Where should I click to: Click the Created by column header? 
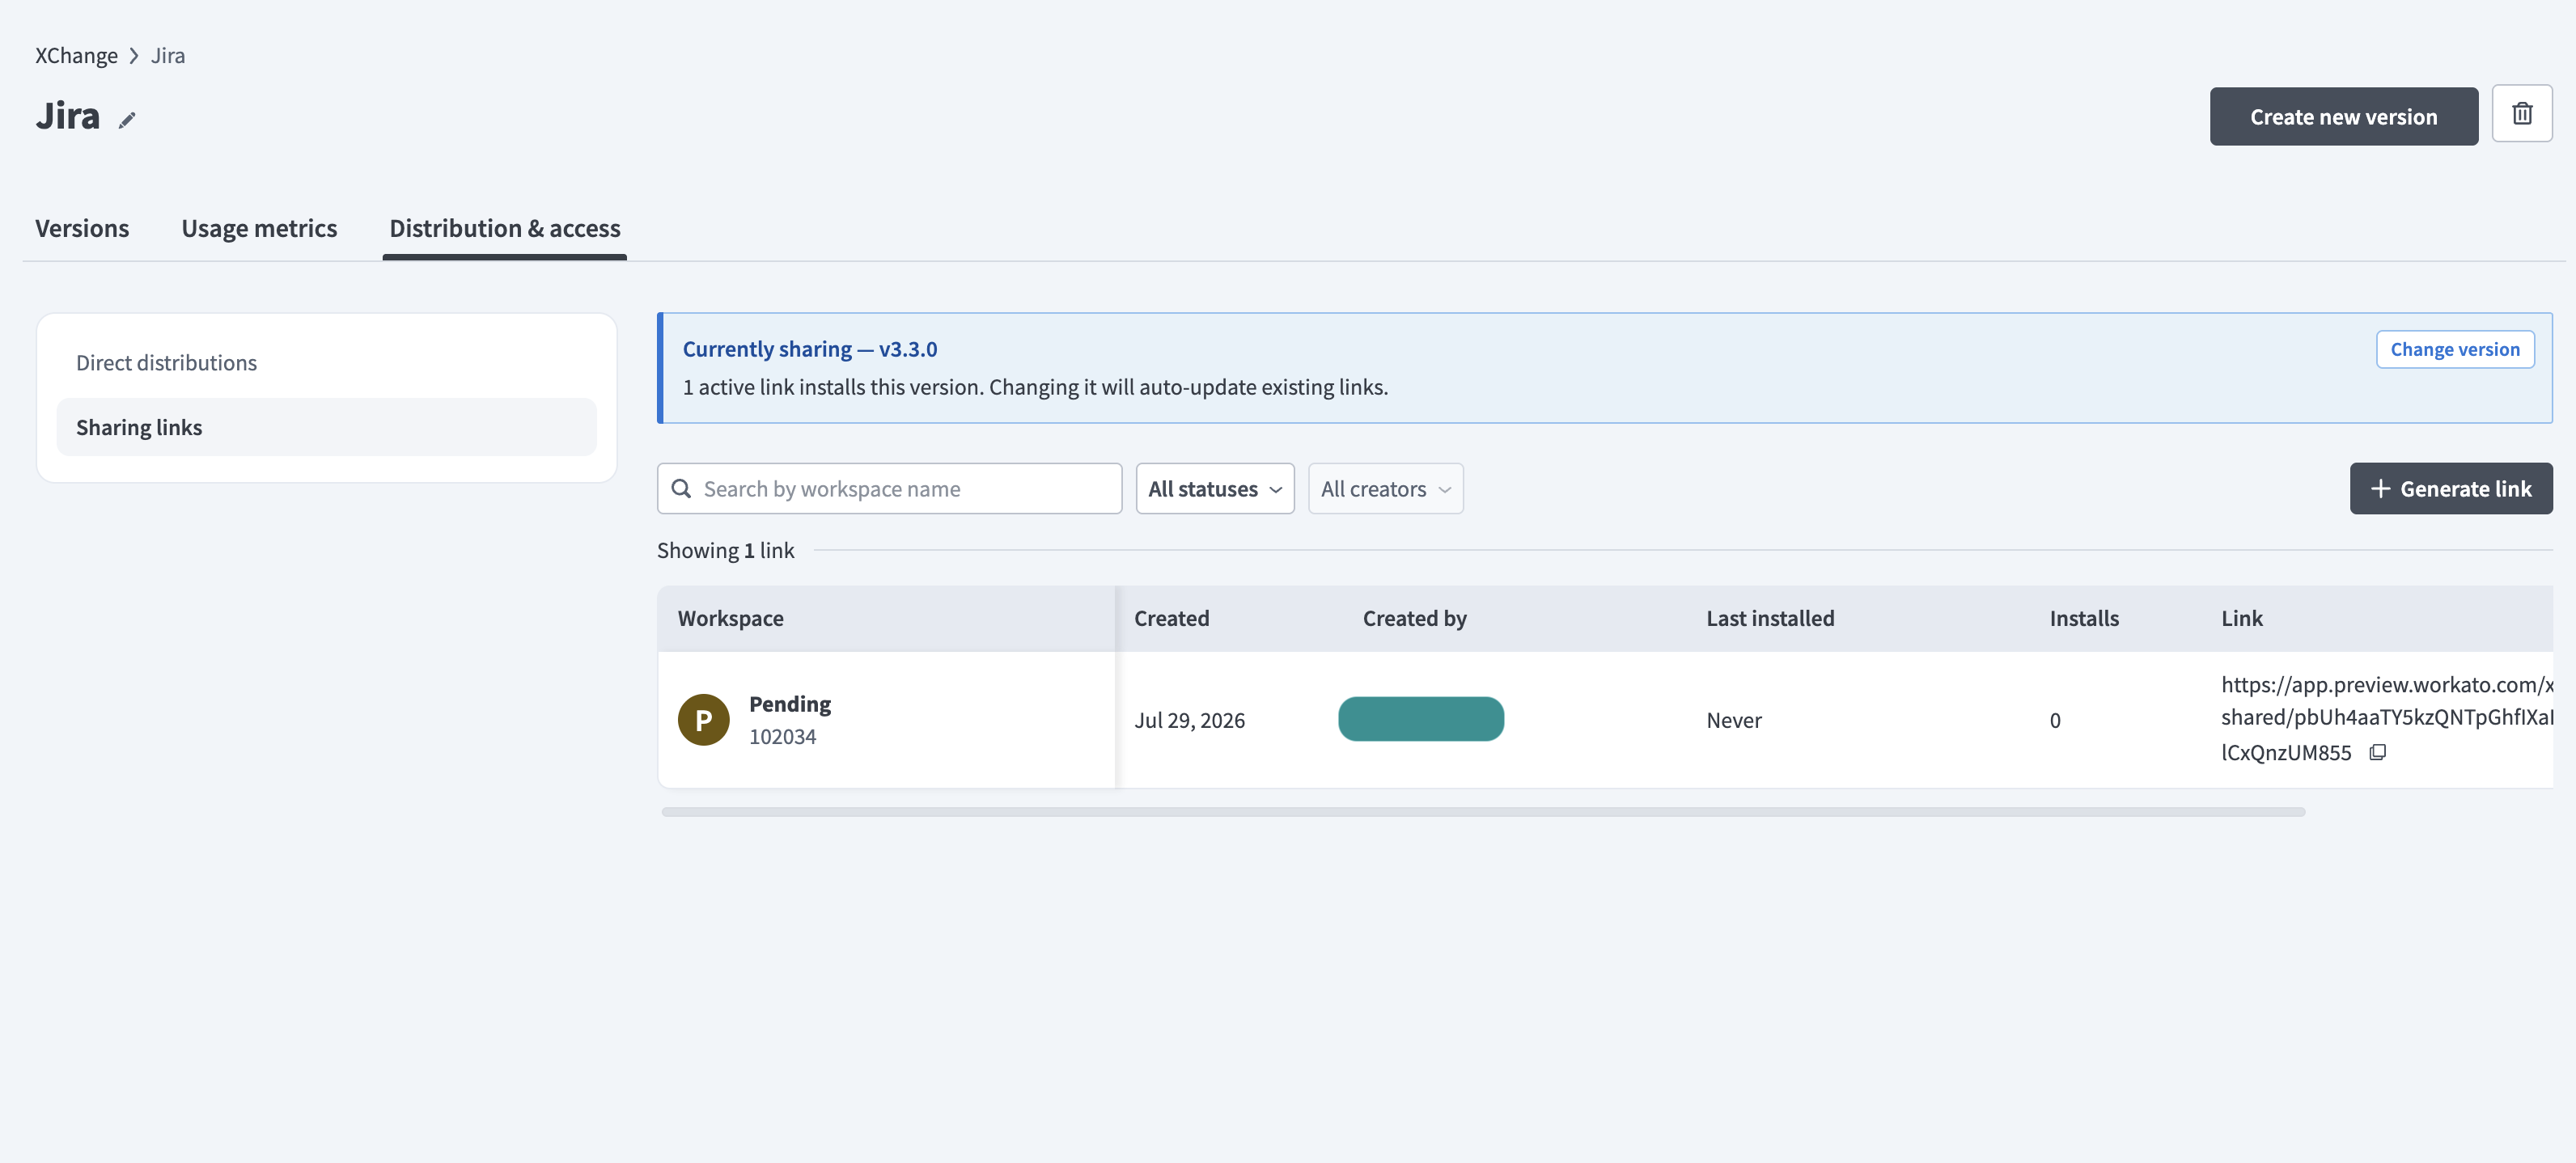(1414, 618)
